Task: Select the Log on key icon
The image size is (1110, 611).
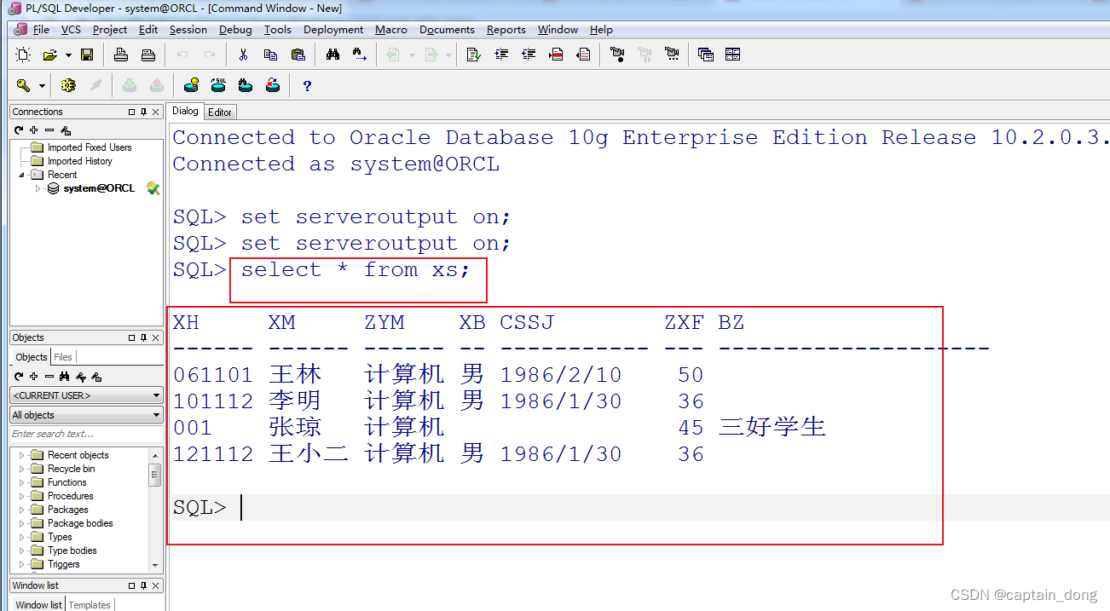Action: [x=24, y=86]
